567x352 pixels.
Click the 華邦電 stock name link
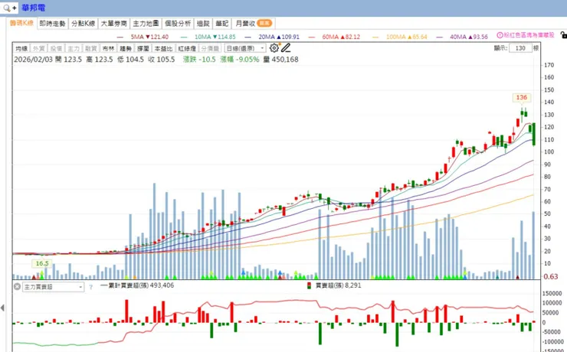coord(33,8)
